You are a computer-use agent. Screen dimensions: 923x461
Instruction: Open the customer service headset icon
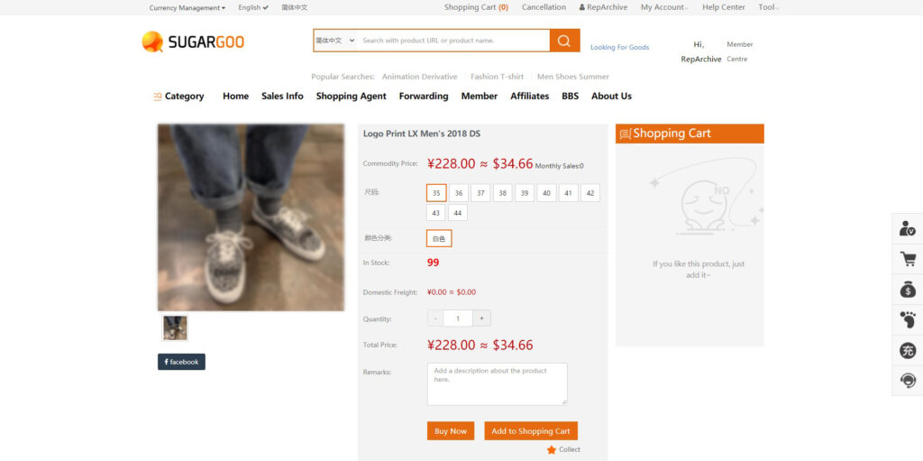[908, 380]
